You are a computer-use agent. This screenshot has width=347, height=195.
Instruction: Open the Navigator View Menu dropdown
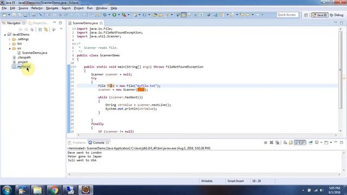61,29
